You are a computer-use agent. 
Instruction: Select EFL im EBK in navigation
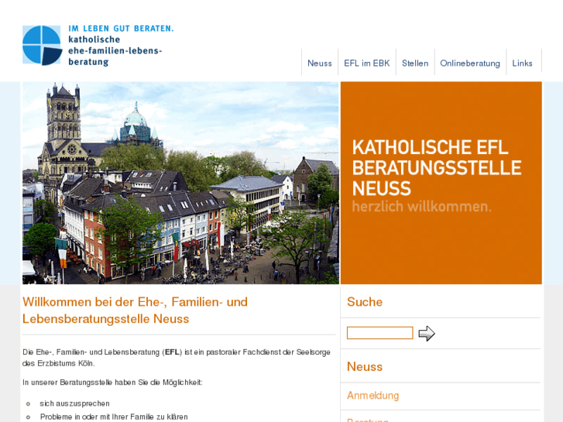(x=366, y=63)
